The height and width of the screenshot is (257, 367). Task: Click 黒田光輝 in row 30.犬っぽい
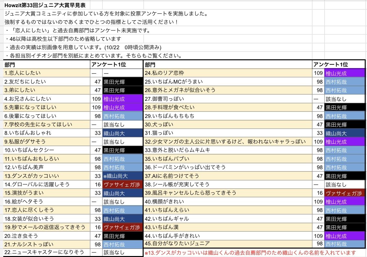(345, 124)
